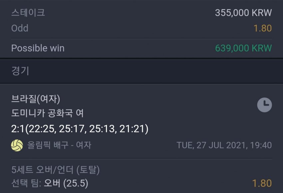Click the TUE, 27 JUL 2021 match date
The height and width of the screenshot is (193, 283).
click(212, 145)
